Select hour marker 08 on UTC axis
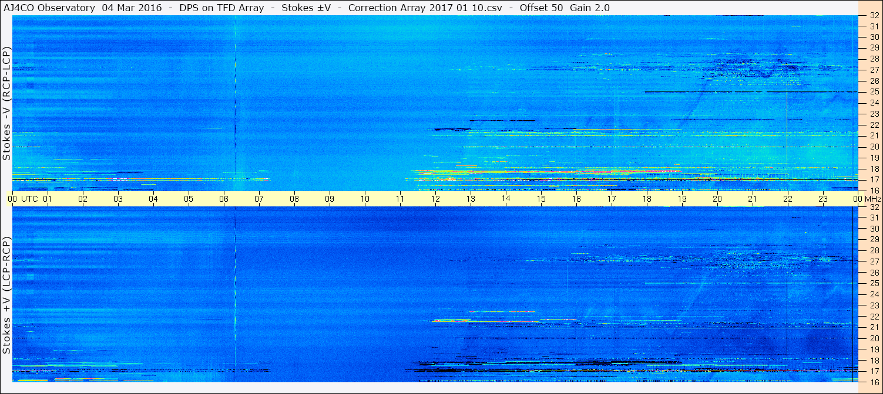The height and width of the screenshot is (394, 883). pyautogui.click(x=294, y=199)
